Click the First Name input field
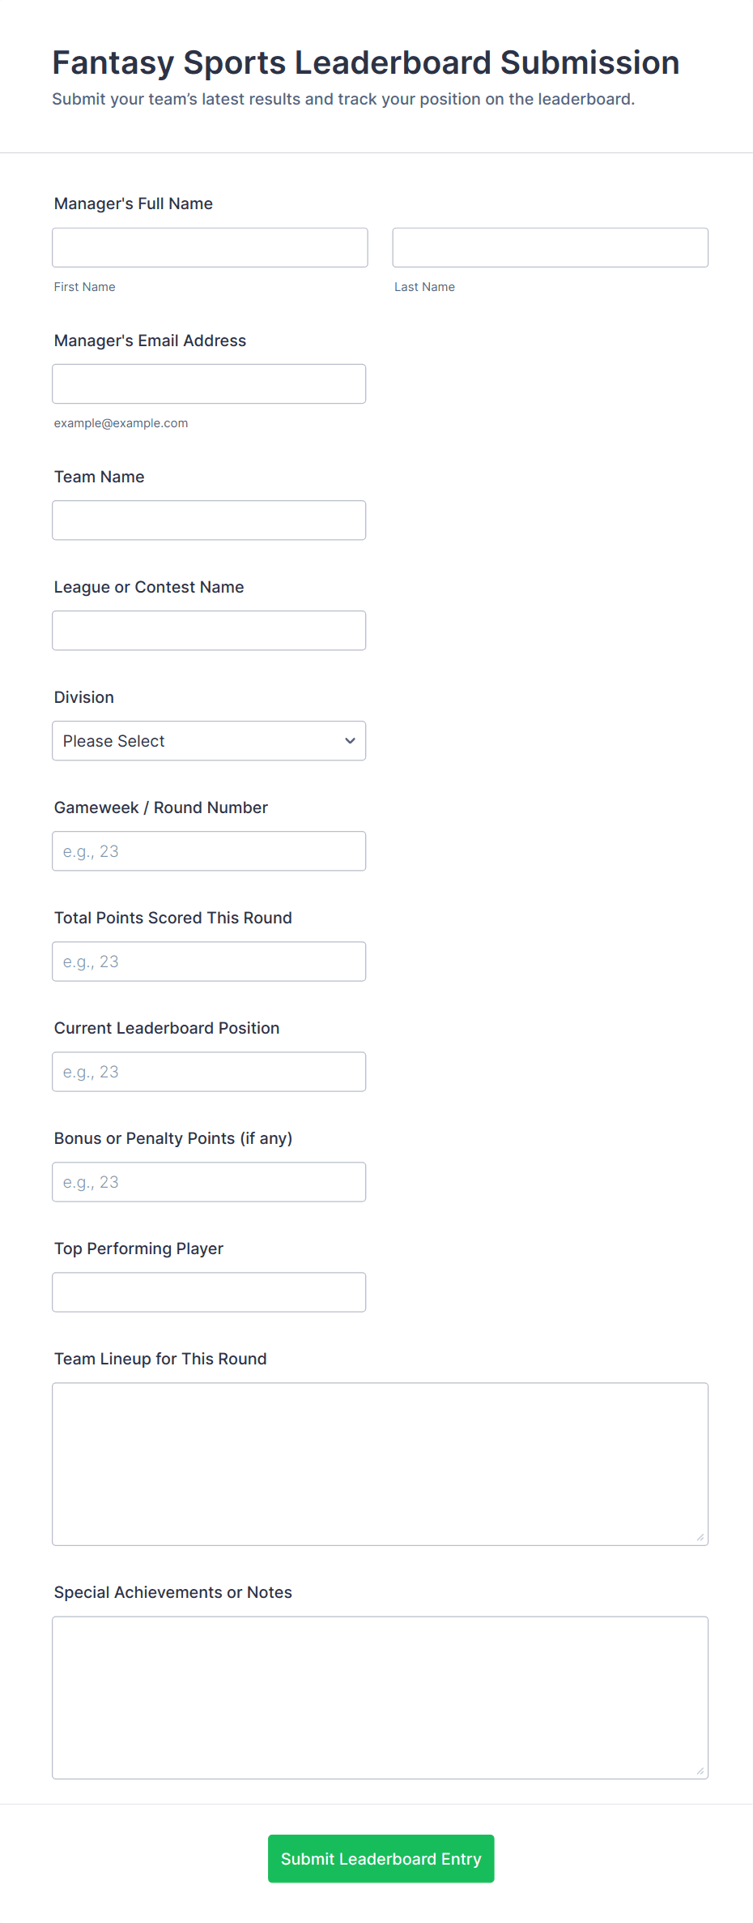This screenshot has height=1923, width=753. (x=210, y=247)
